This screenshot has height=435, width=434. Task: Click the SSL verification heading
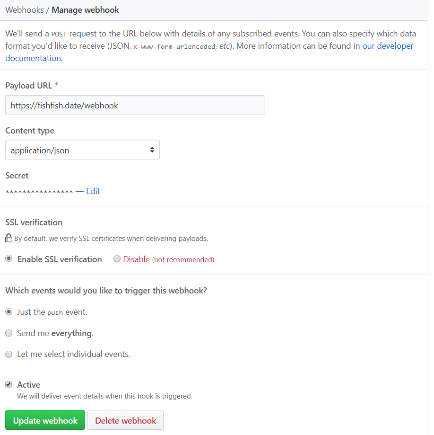click(34, 222)
